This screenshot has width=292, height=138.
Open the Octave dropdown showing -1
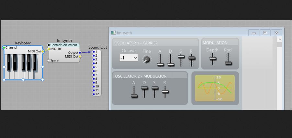(x=129, y=58)
